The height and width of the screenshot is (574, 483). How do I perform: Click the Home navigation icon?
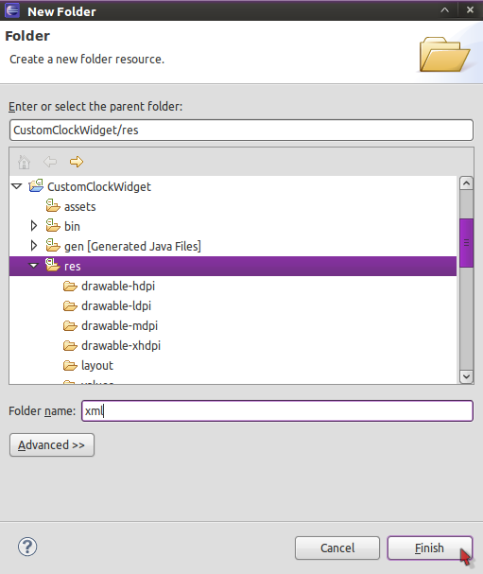point(25,162)
